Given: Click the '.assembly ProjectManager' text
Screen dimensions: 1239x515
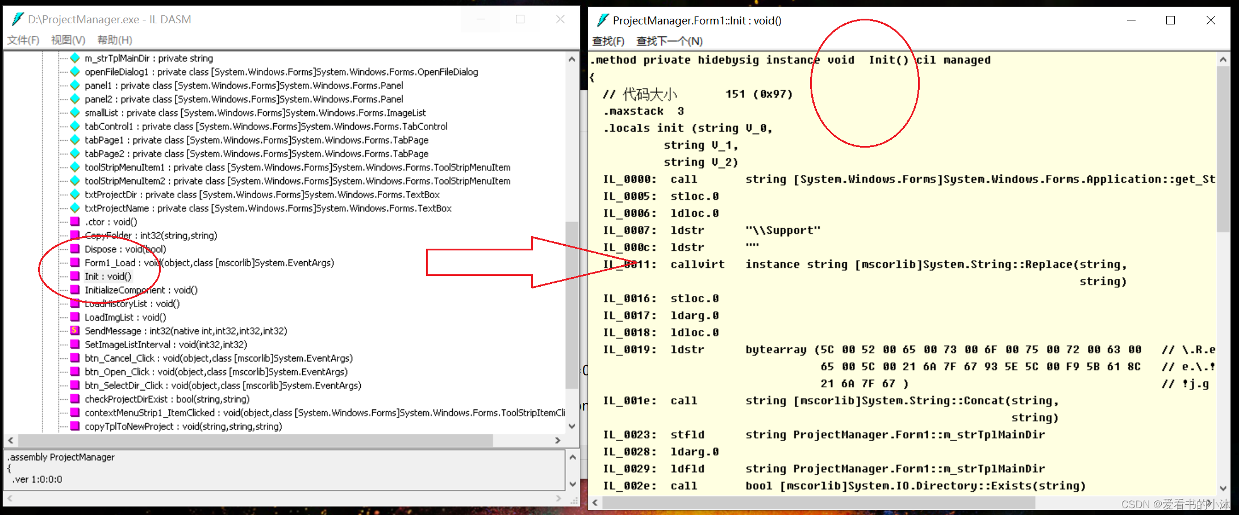Looking at the screenshot, I should click(61, 457).
